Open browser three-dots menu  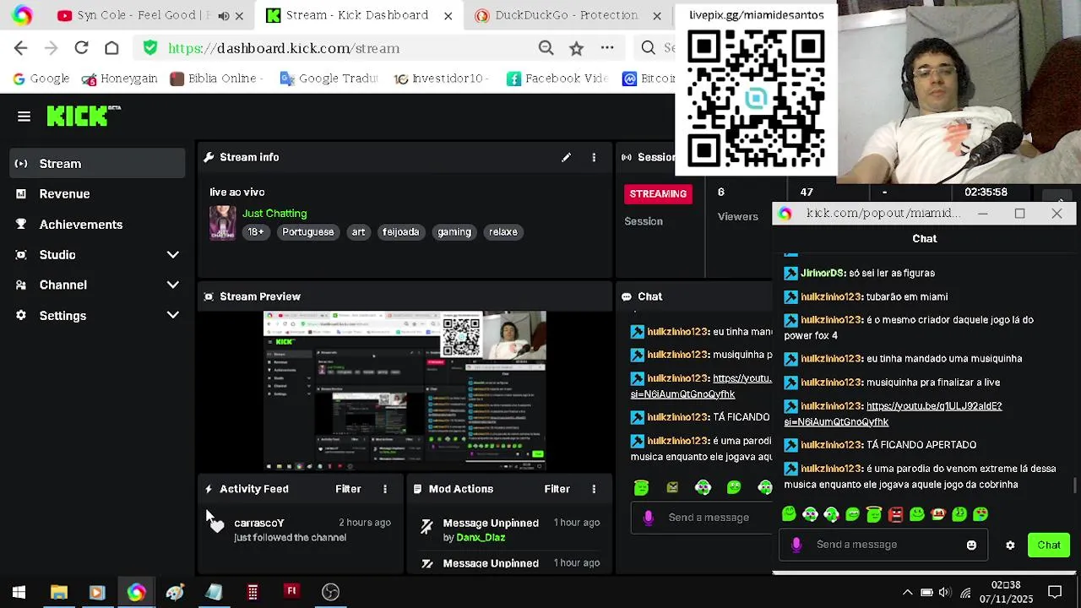(x=607, y=48)
